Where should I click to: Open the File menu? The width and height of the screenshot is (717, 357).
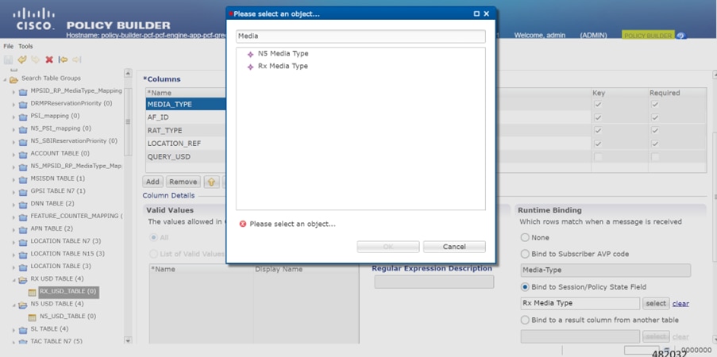point(8,46)
